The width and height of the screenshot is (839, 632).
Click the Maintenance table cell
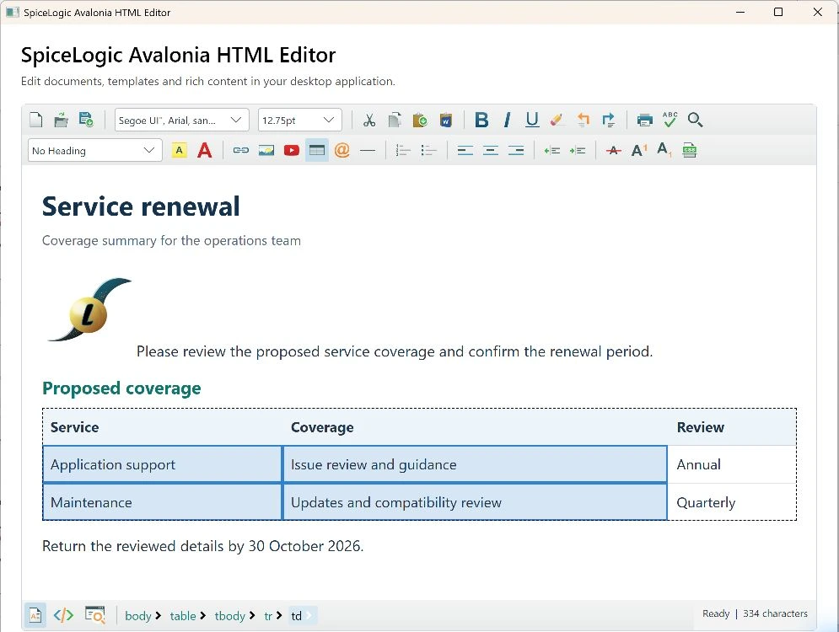(163, 502)
